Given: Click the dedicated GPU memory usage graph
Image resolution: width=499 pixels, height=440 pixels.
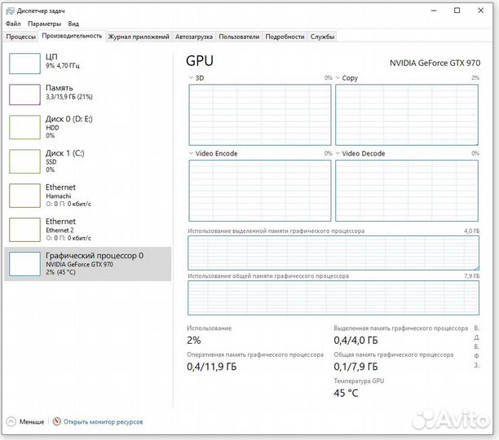Looking at the screenshot, I should click(x=333, y=253).
